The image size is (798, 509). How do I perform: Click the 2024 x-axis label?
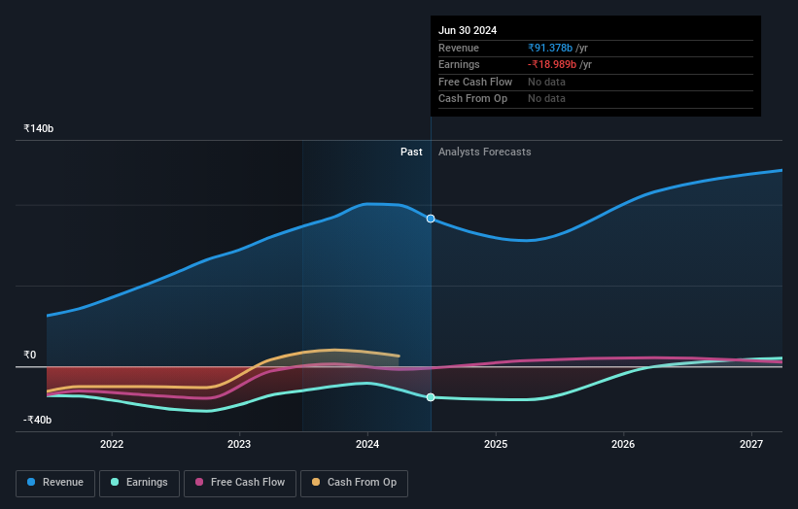pos(367,444)
